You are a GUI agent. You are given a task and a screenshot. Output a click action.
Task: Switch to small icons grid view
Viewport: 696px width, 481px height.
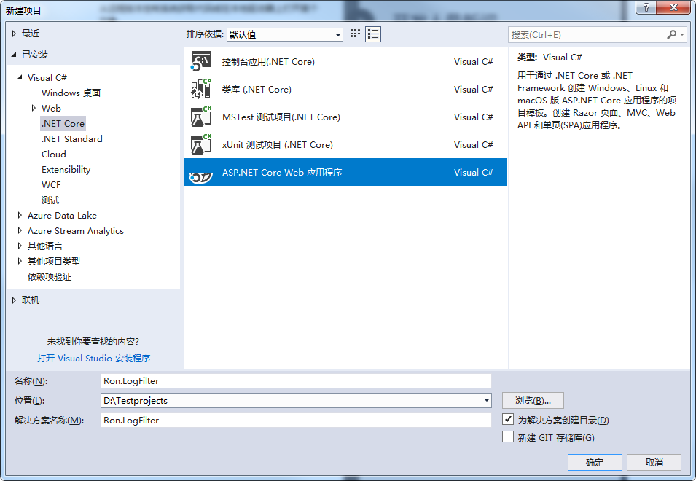pyautogui.click(x=355, y=34)
